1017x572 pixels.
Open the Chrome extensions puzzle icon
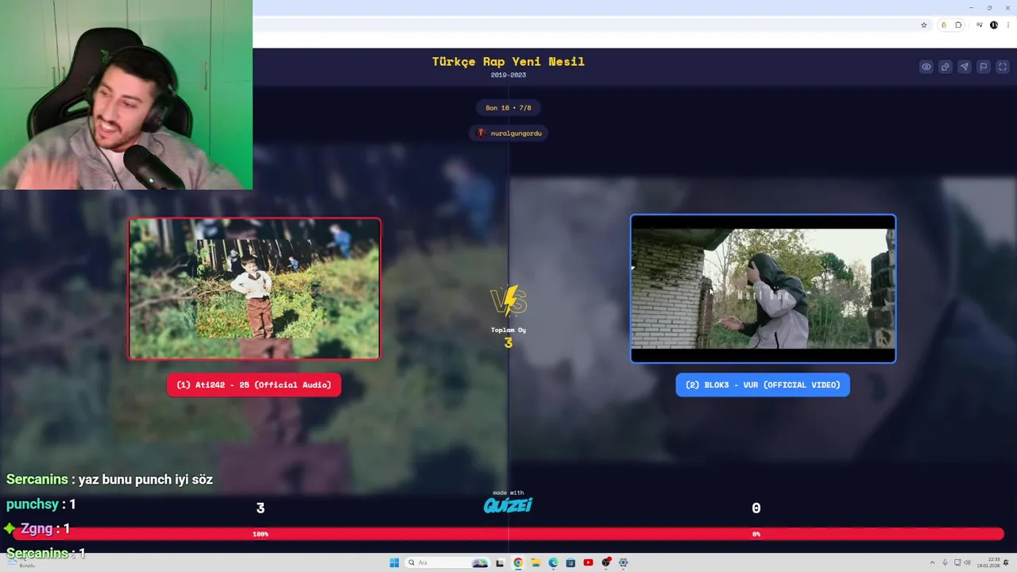(x=958, y=25)
